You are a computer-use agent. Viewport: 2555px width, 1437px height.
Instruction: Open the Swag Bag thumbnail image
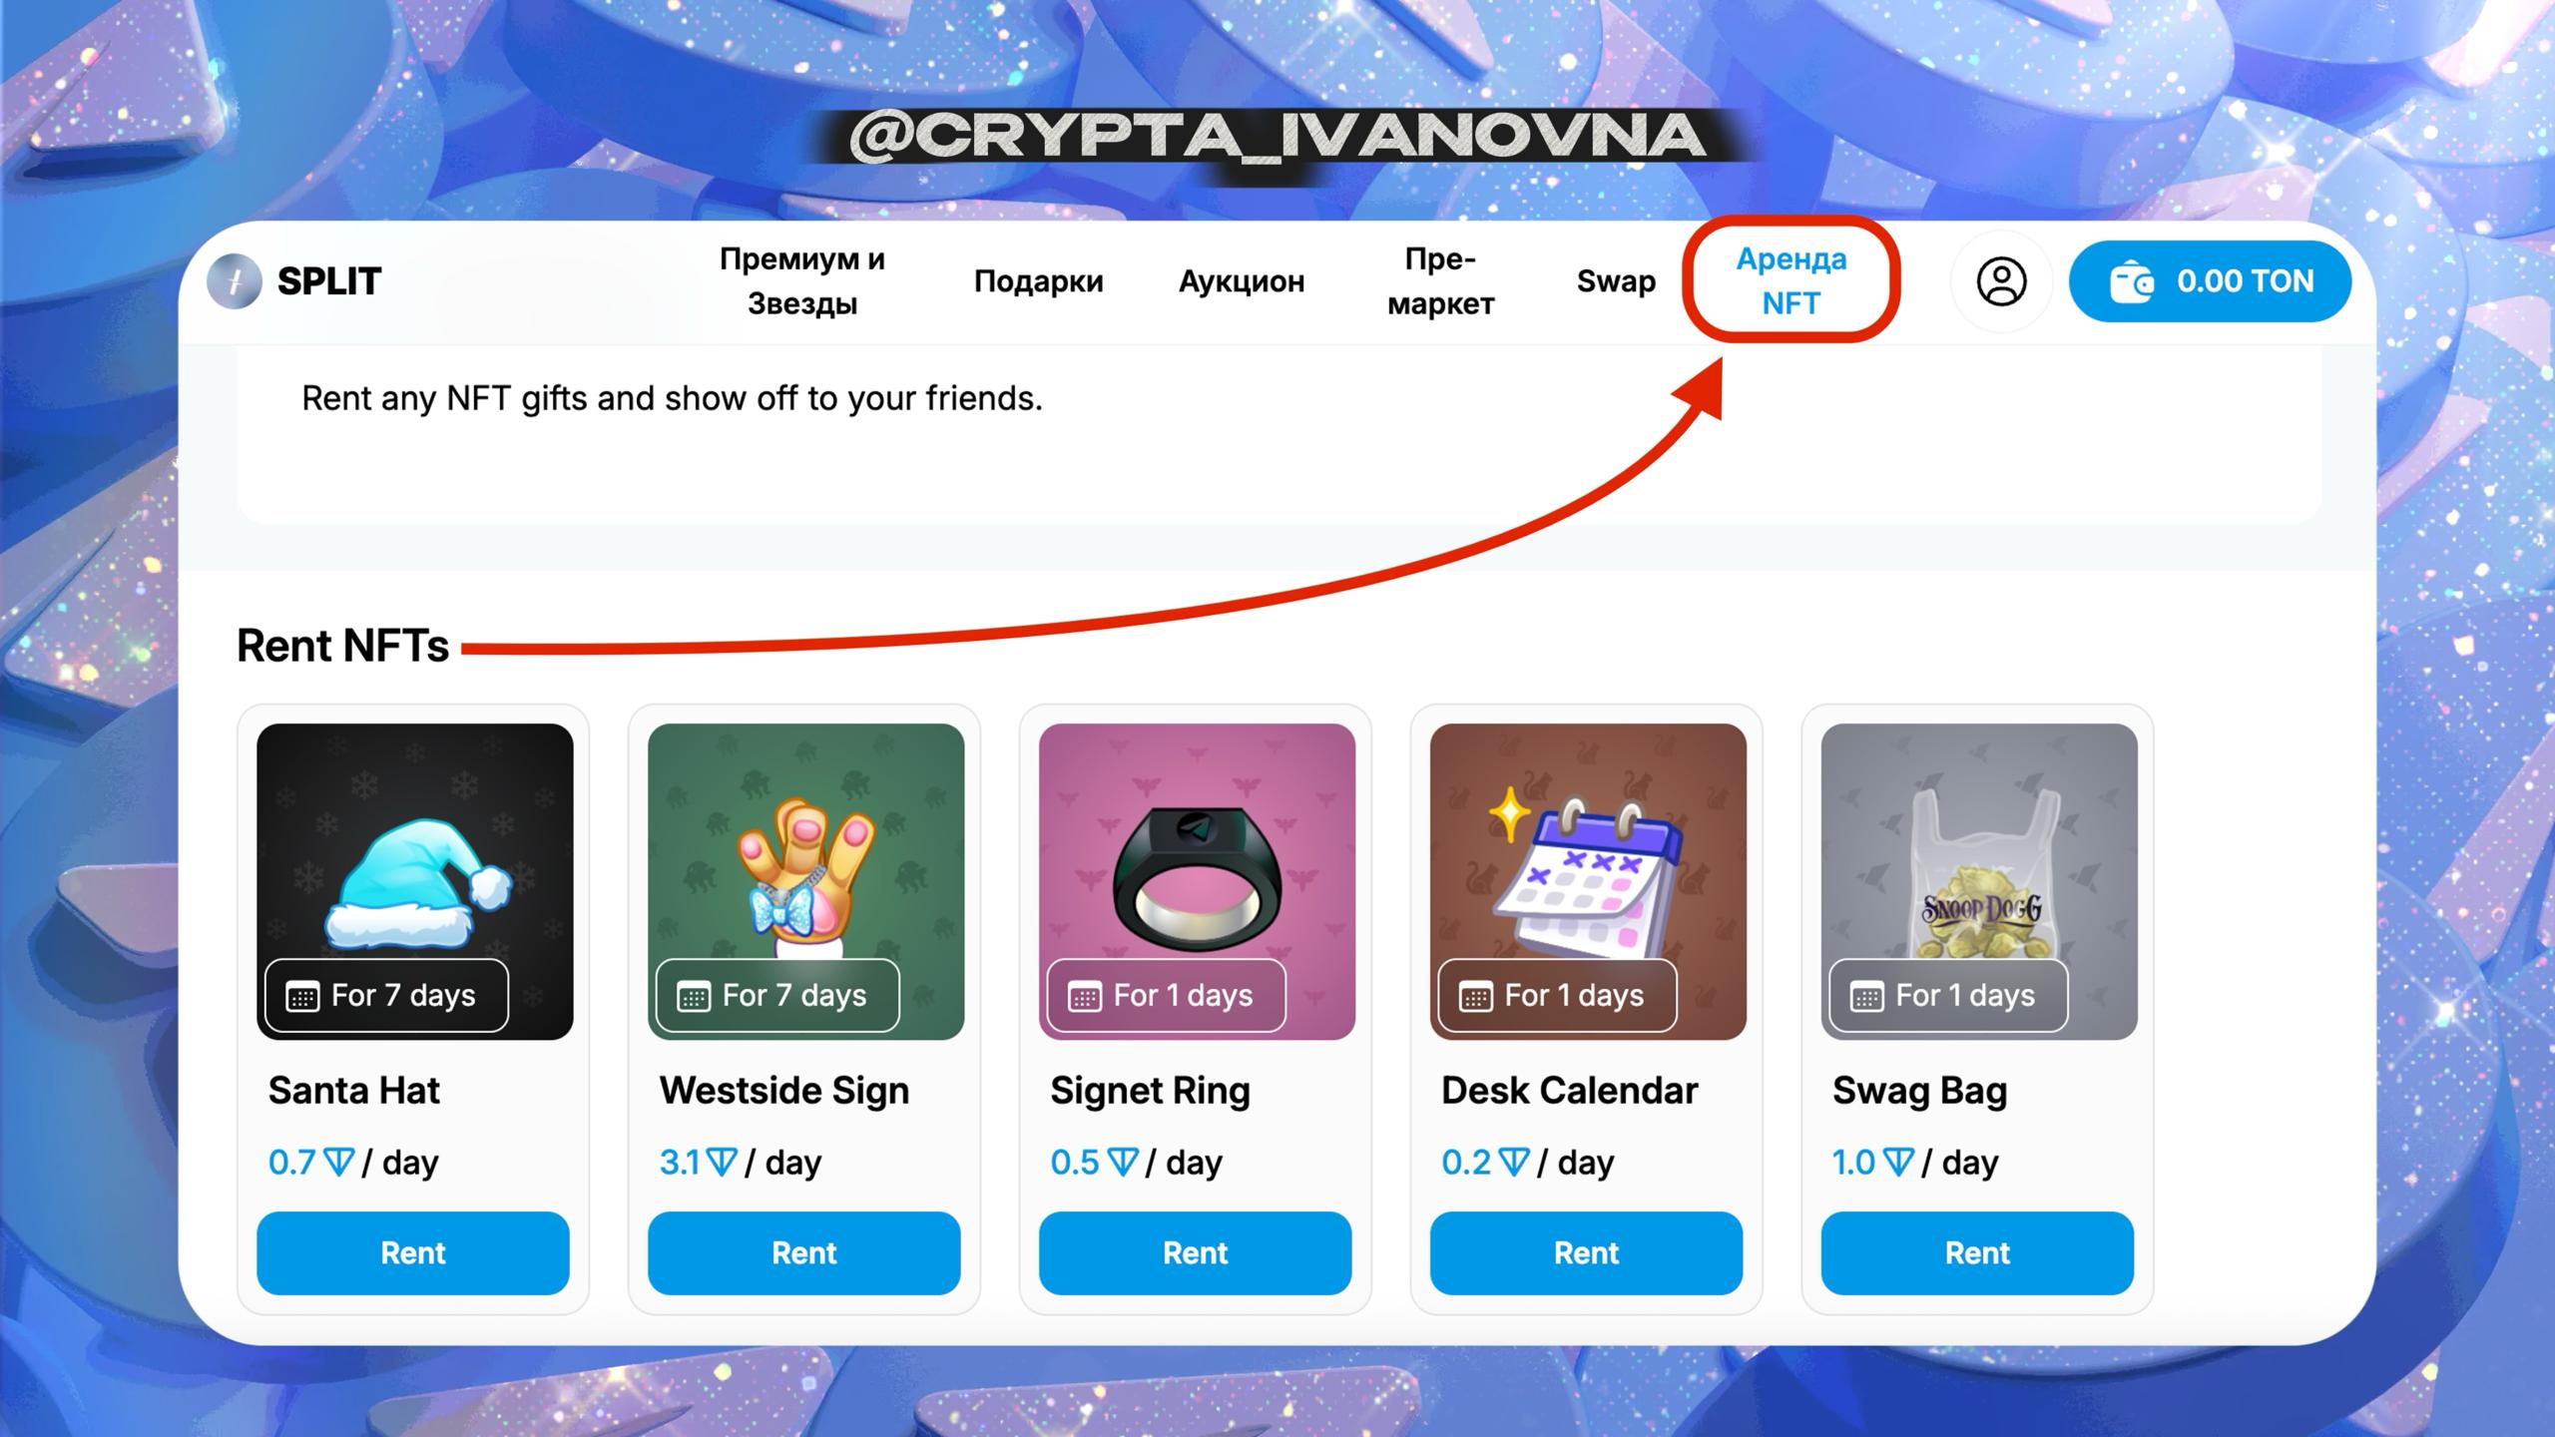coord(1979,881)
